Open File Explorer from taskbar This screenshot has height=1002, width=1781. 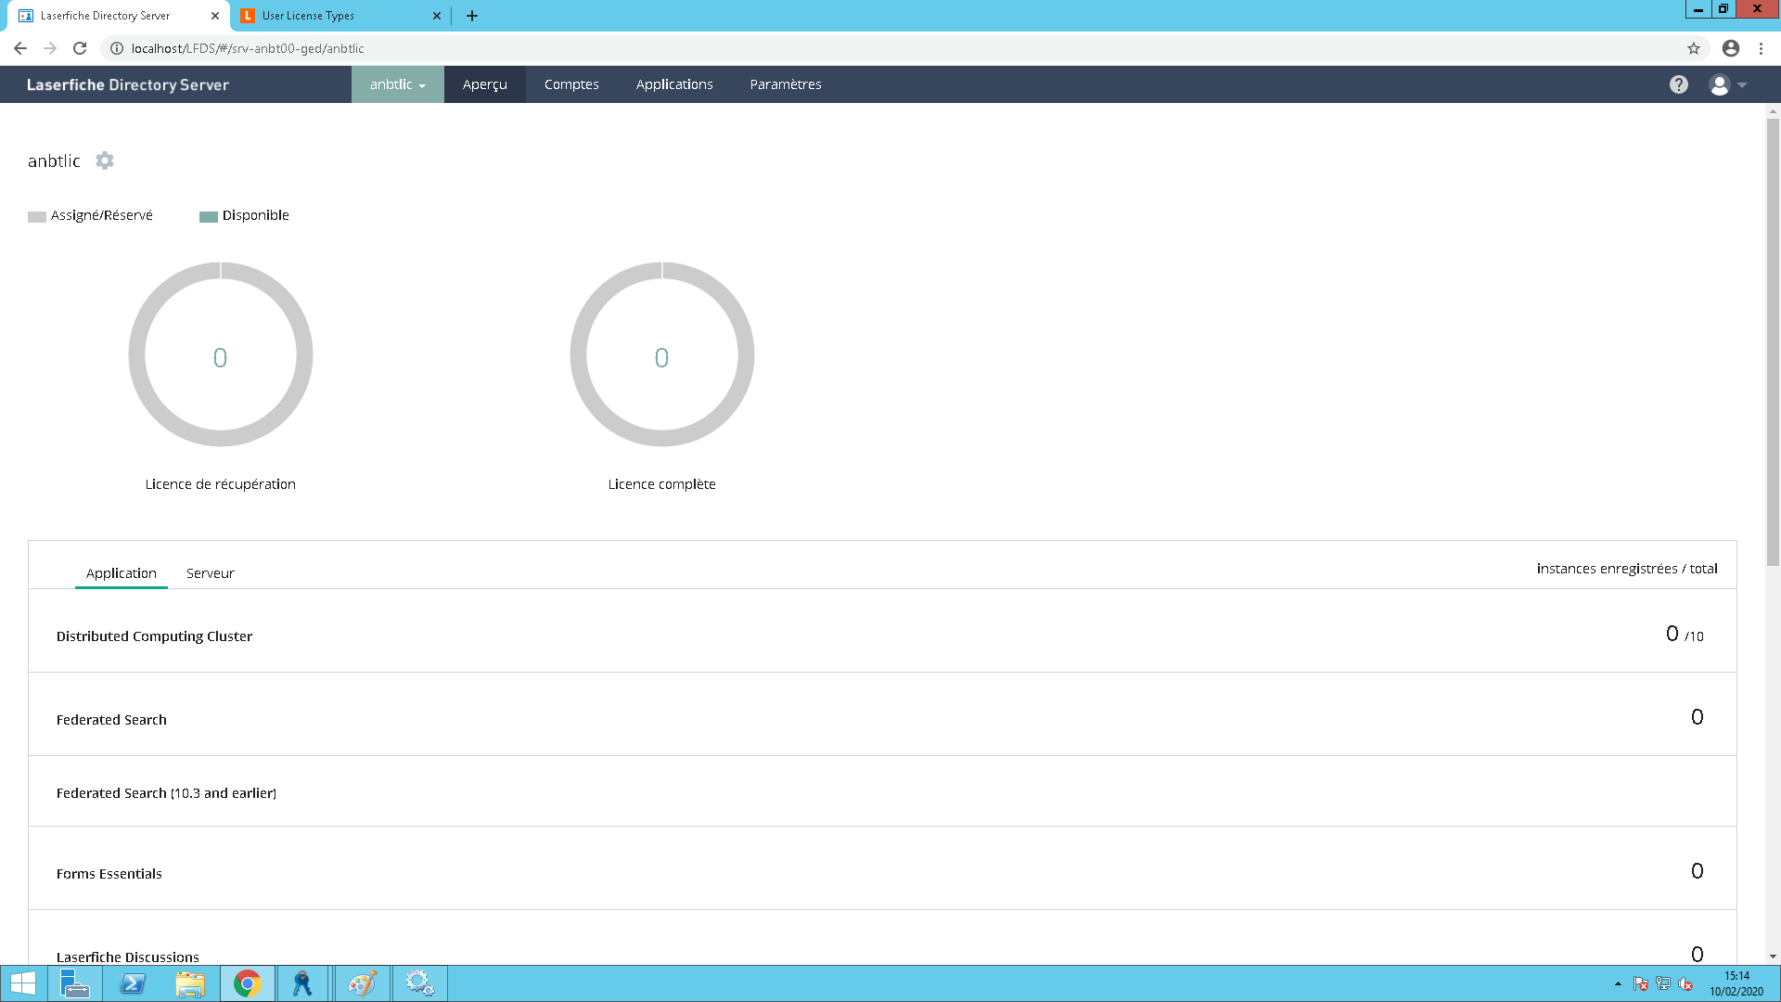pyautogui.click(x=190, y=983)
